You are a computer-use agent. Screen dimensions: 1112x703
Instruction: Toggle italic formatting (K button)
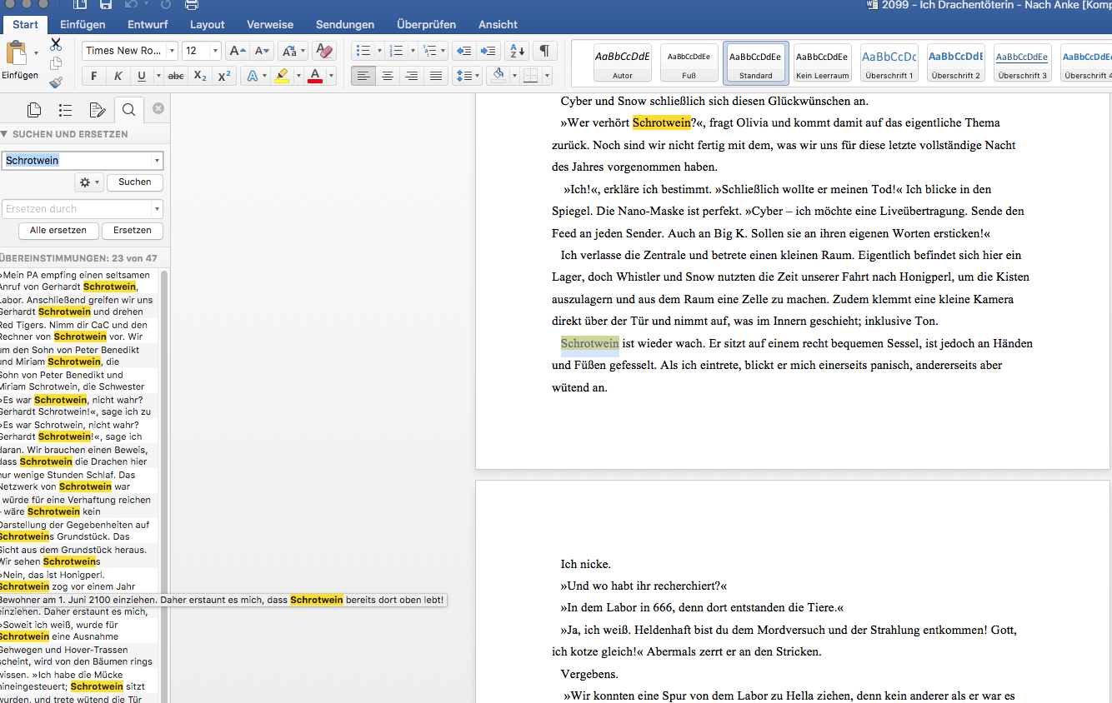[118, 76]
